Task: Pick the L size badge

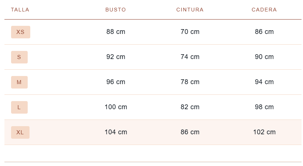Action: pos(19,107)
